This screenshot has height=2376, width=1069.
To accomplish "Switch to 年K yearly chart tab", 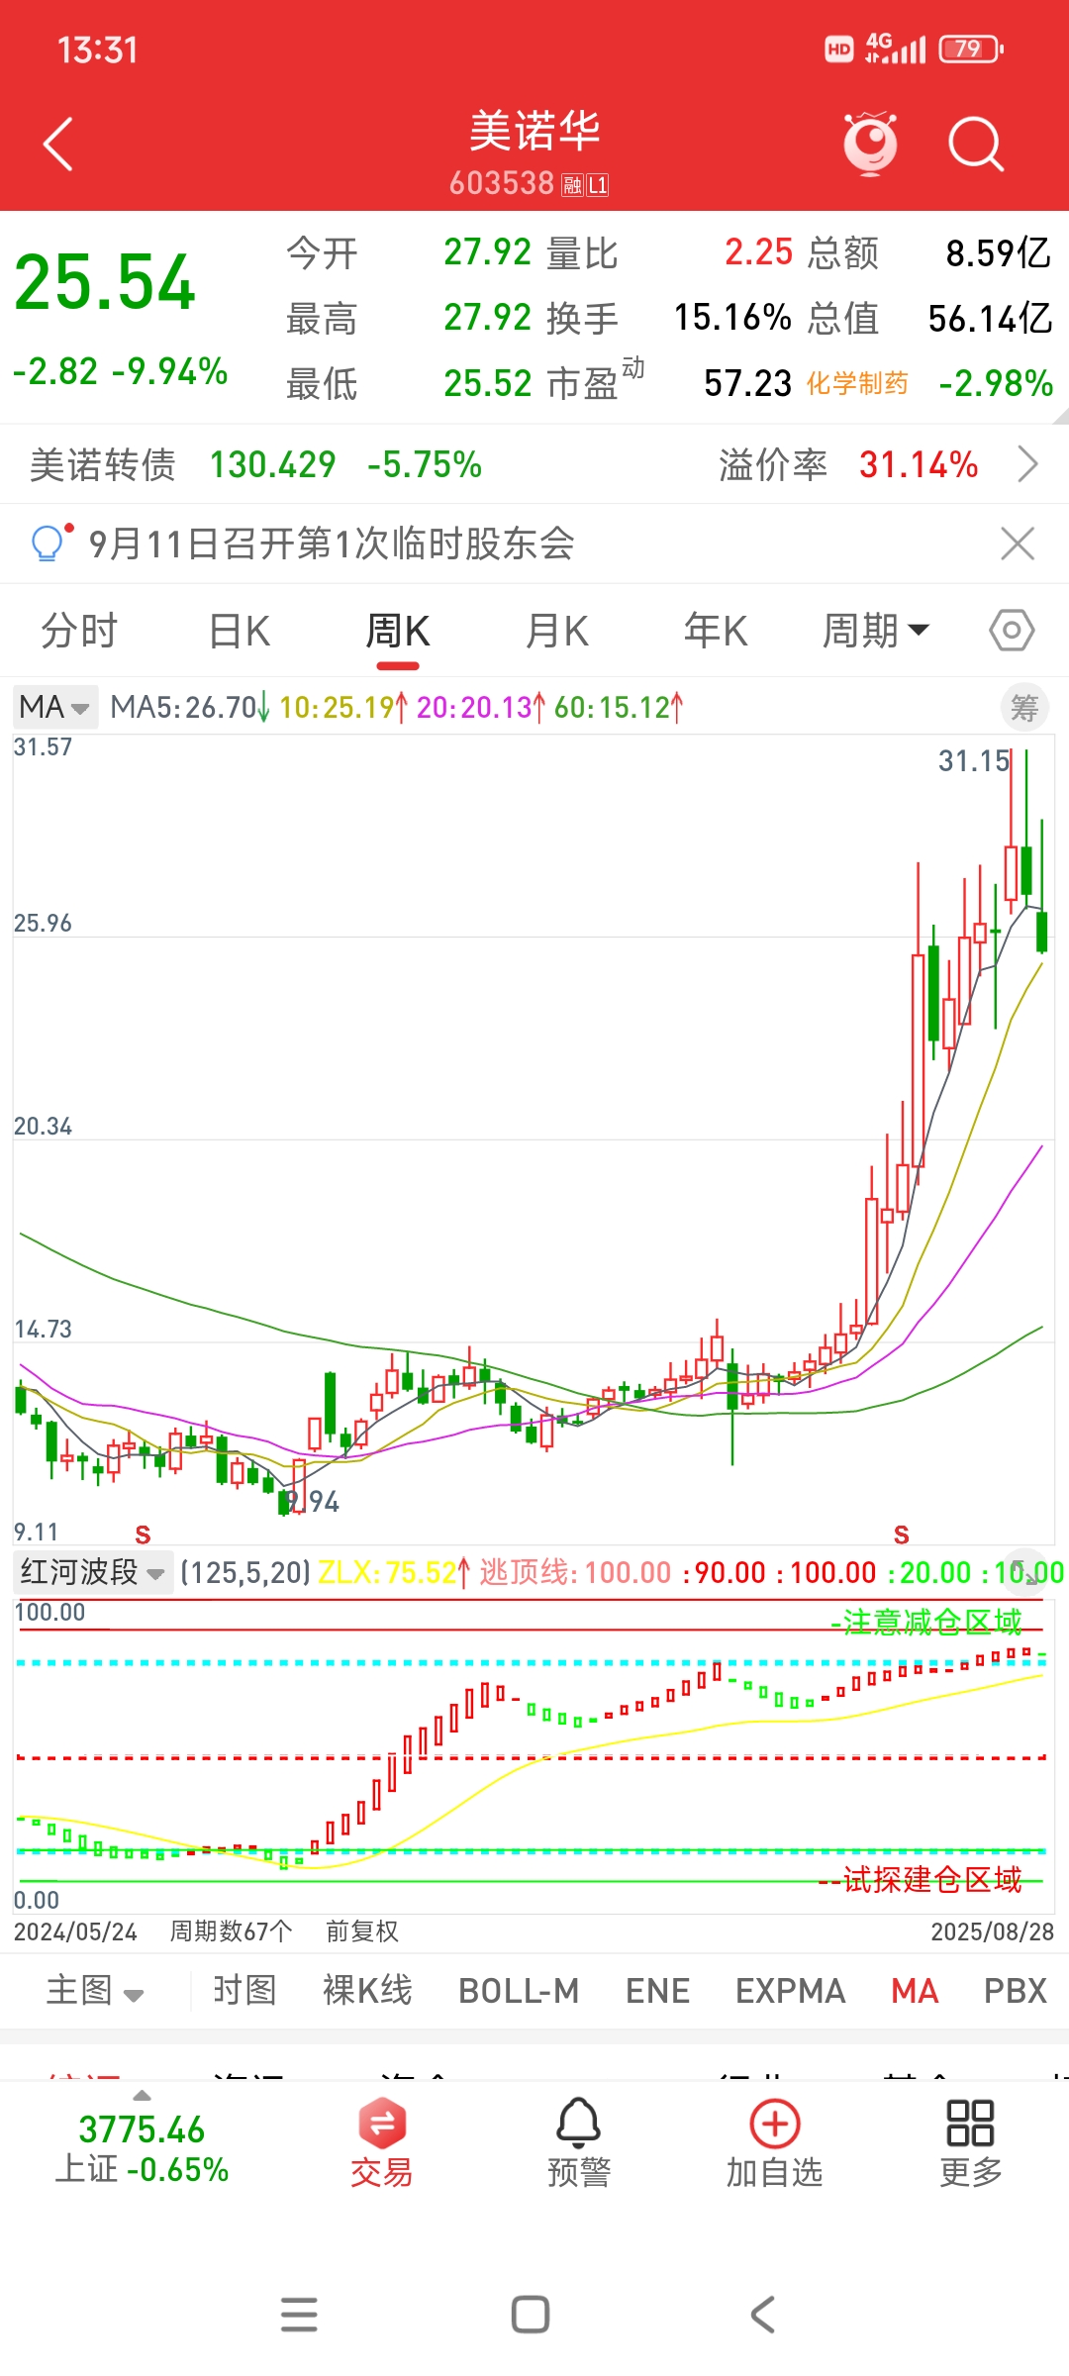I will tap(716, 631).
